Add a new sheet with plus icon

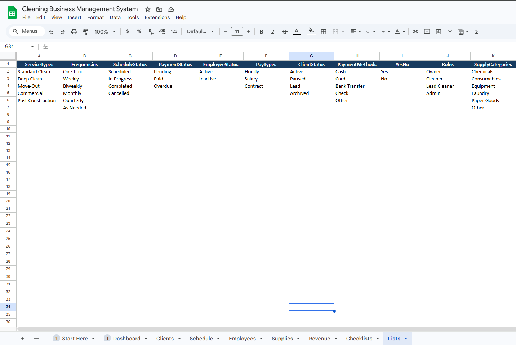click(22, 339)
